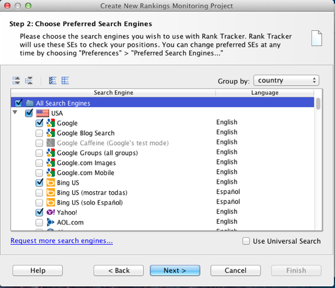The image size is (335, 288).
Task: Click English language cell of Google row
Action: [x=227, y=122]
